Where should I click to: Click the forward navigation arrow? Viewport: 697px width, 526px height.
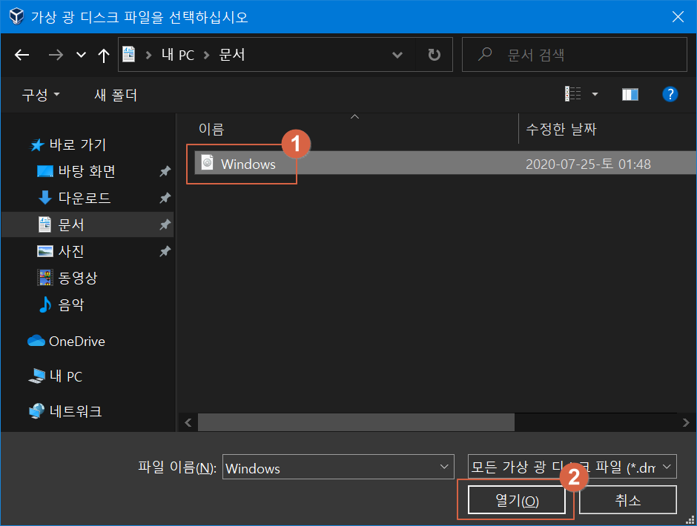pos(56,55)
